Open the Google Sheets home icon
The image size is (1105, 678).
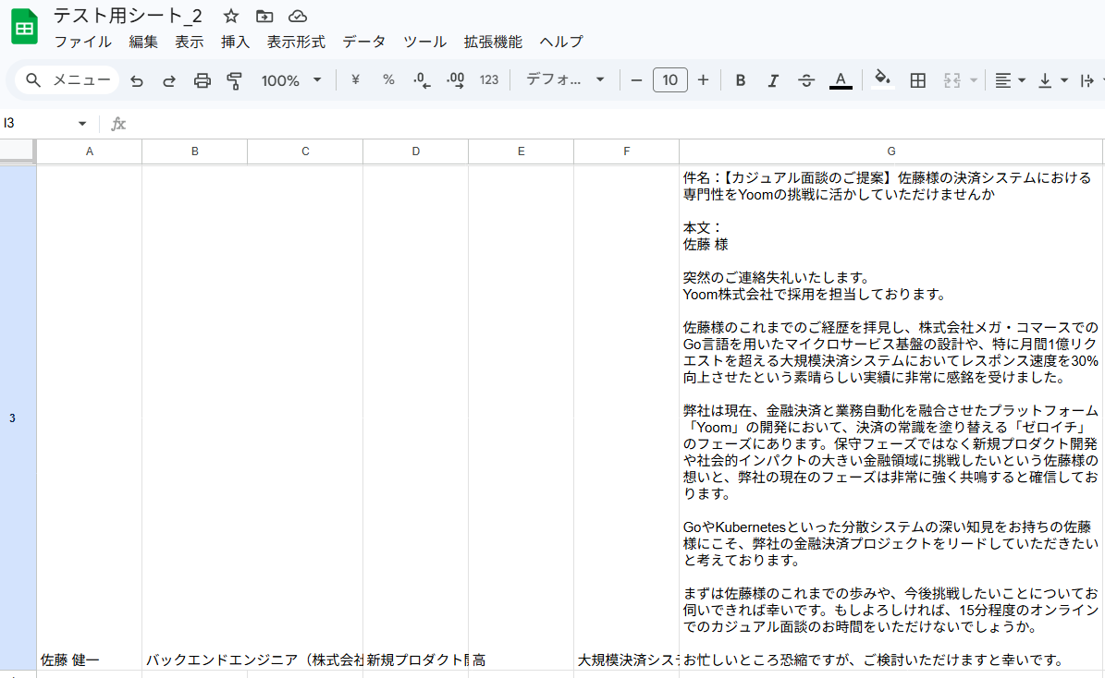coord(25,27)
